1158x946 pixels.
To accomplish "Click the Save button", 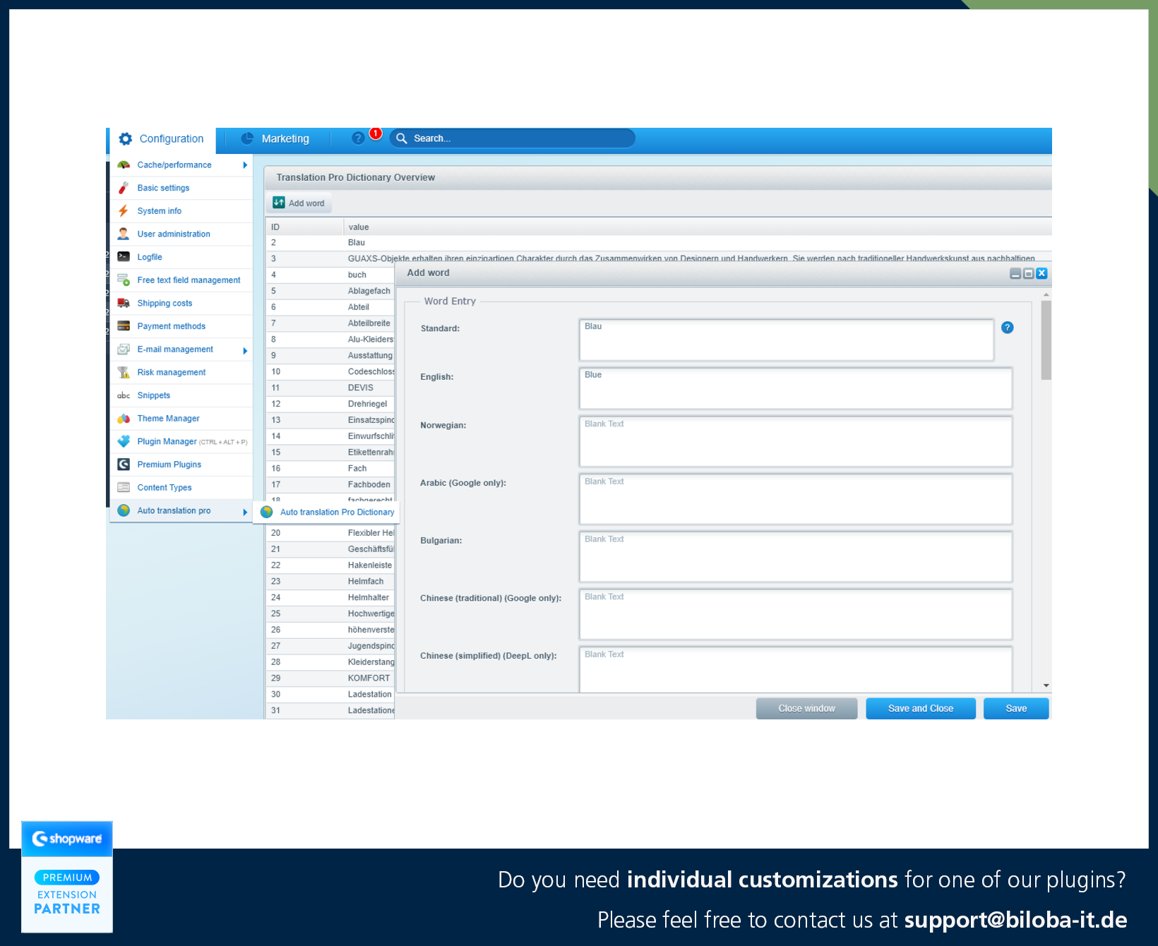I will coord(1016,708).
